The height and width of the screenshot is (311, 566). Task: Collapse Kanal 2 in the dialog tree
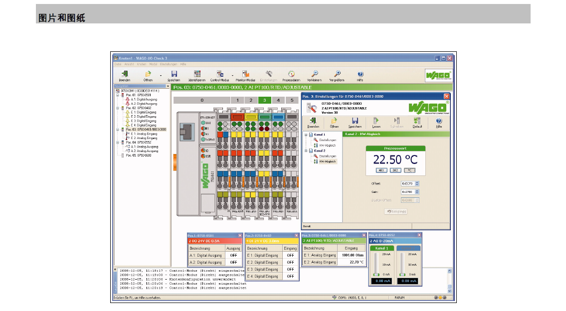tap(306, 151)
